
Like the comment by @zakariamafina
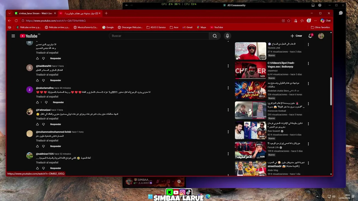point(37,102)
